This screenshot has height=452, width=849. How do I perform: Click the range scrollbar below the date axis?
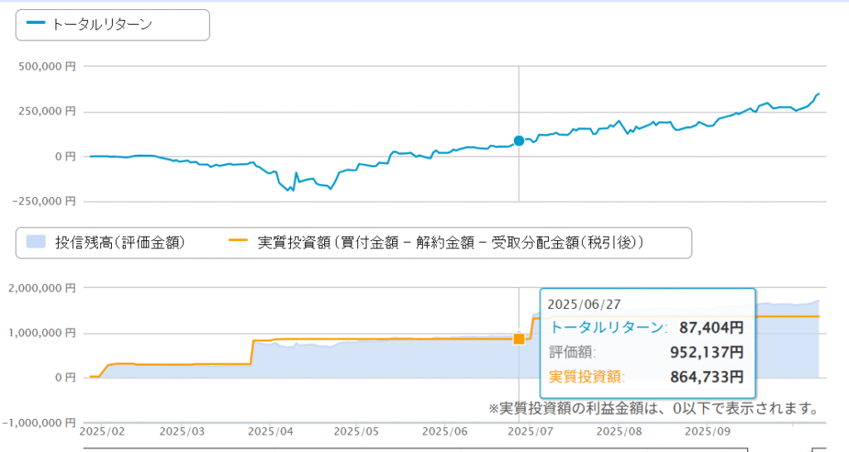(448, 450)
